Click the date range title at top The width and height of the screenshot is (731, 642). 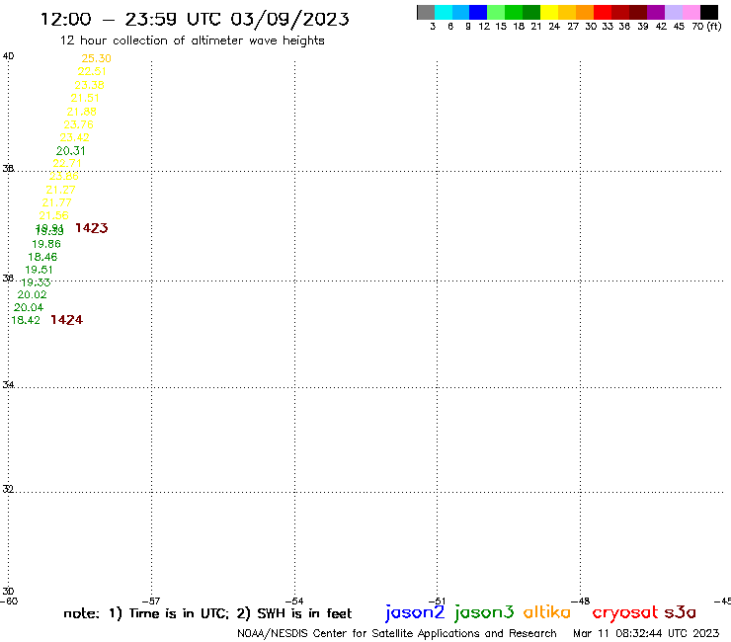[x=195, y=19]
